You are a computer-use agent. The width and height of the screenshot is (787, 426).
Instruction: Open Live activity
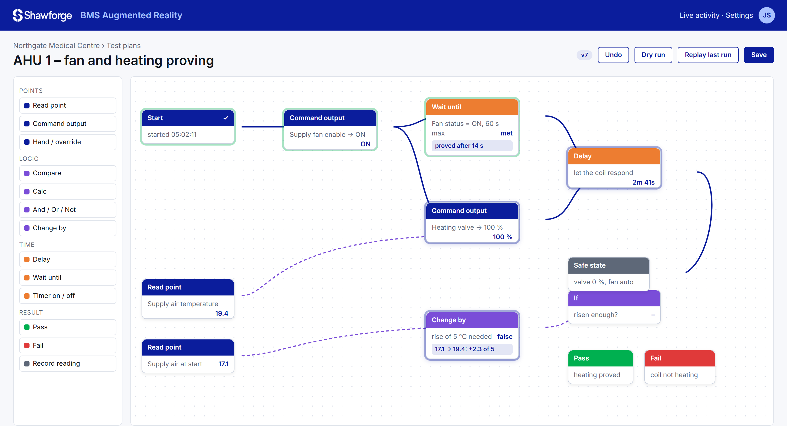pyautogui.click(x=699, y=15)
